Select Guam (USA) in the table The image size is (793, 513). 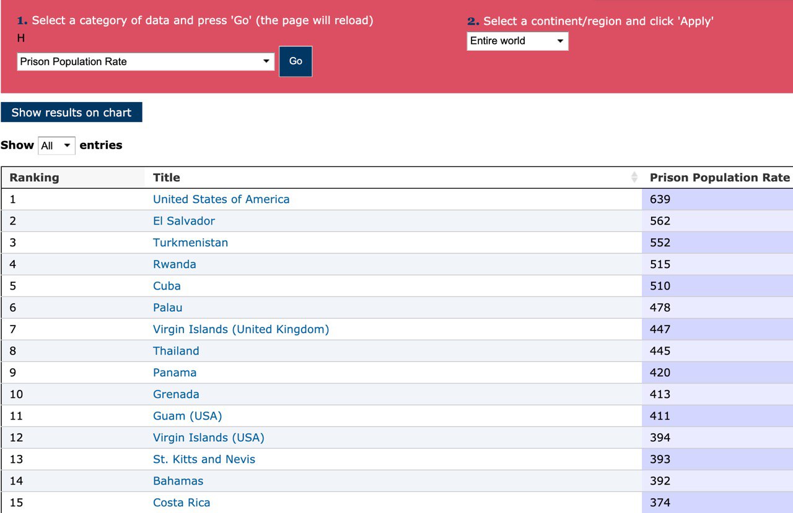(x=187, y=416)
